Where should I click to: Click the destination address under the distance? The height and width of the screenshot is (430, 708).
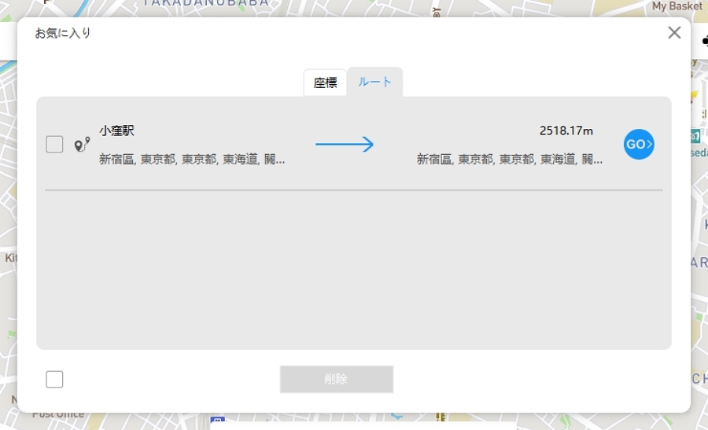click(509, 160)
